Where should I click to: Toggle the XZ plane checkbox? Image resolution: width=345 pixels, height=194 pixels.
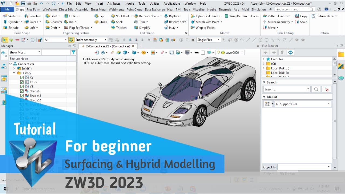coord(22,82)
